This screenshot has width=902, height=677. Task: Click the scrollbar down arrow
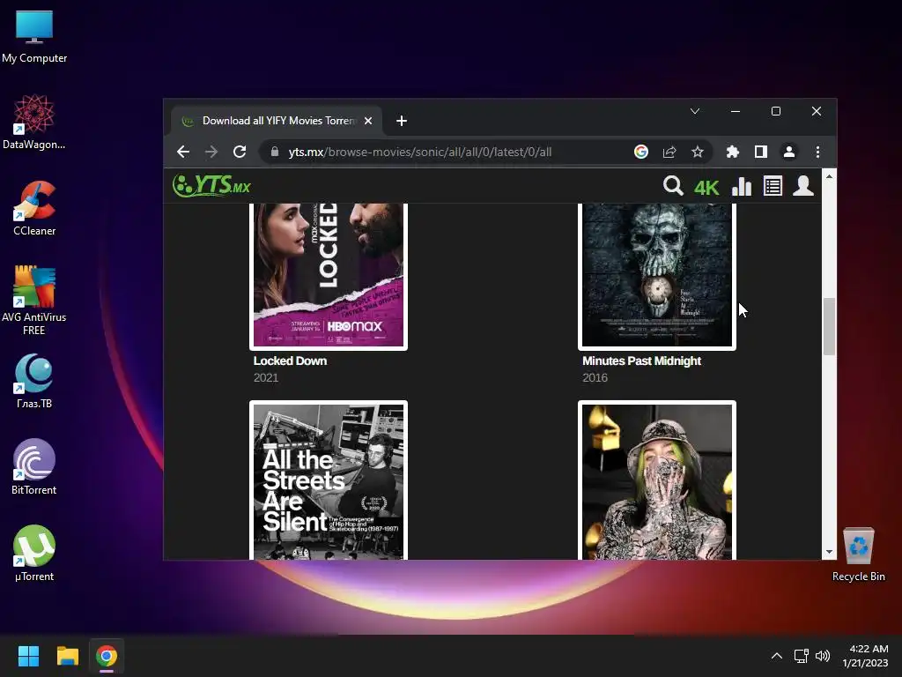point(829,552)
